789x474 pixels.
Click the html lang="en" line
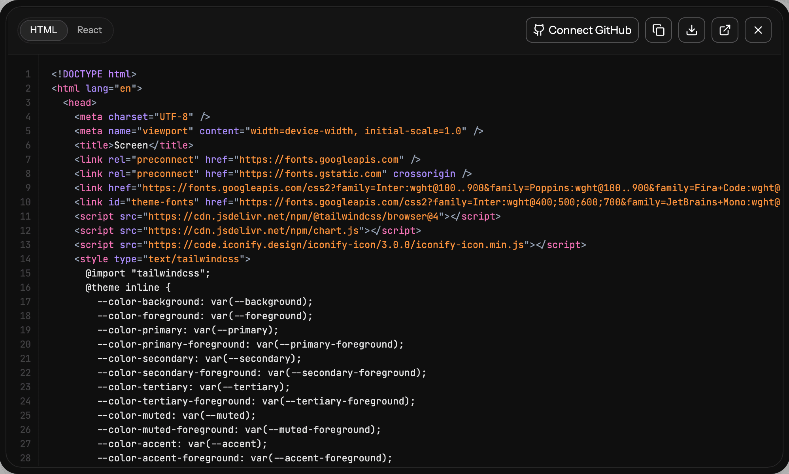pos(97,88)
